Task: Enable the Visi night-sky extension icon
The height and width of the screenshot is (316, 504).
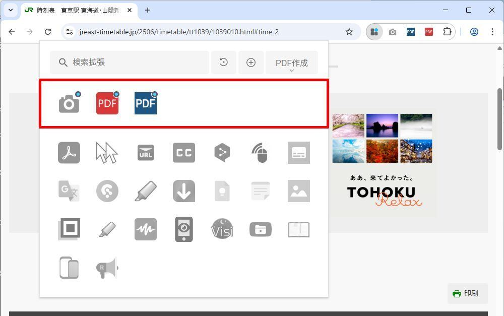Action: coord(222,229)
